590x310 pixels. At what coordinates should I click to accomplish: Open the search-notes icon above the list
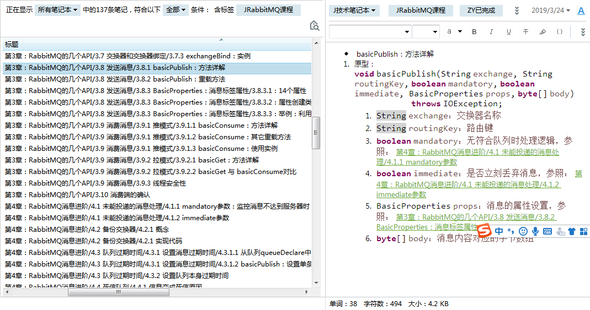click(x=314, y=25)
